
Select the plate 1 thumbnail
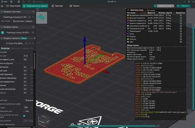coord(42,17)
